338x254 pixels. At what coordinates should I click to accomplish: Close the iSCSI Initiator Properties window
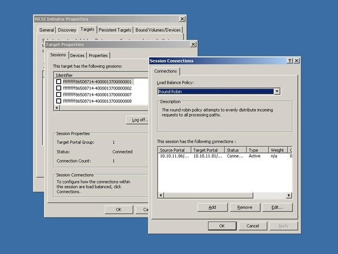(182, 19)
